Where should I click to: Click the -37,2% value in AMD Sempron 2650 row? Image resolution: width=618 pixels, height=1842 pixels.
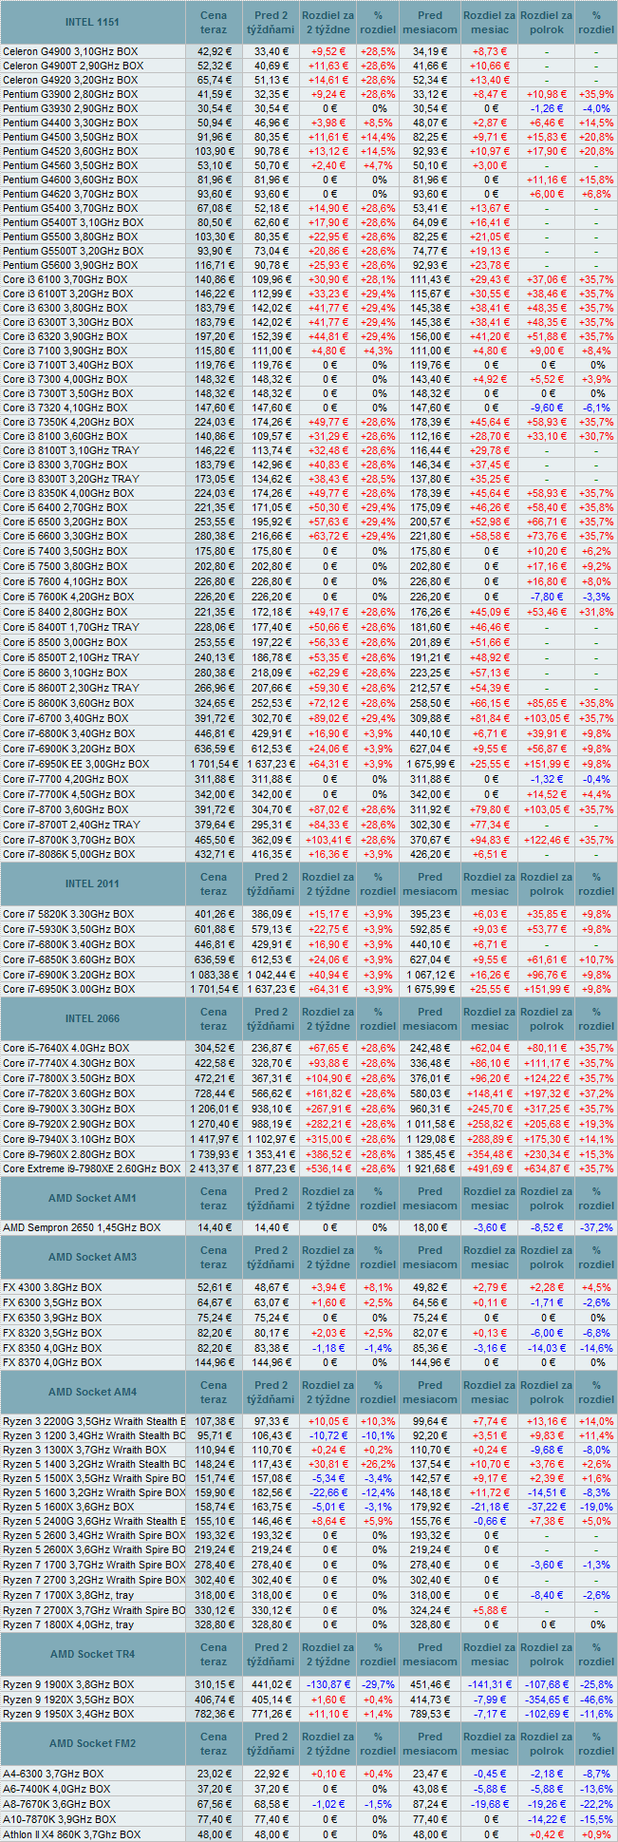tap(596, 1227)
